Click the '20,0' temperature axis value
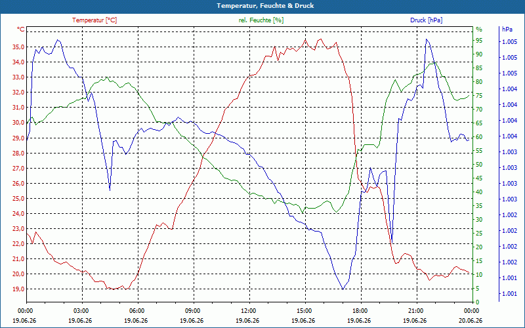Image resolution: width=525 pixels, height=328 pixels. point(18,274)
